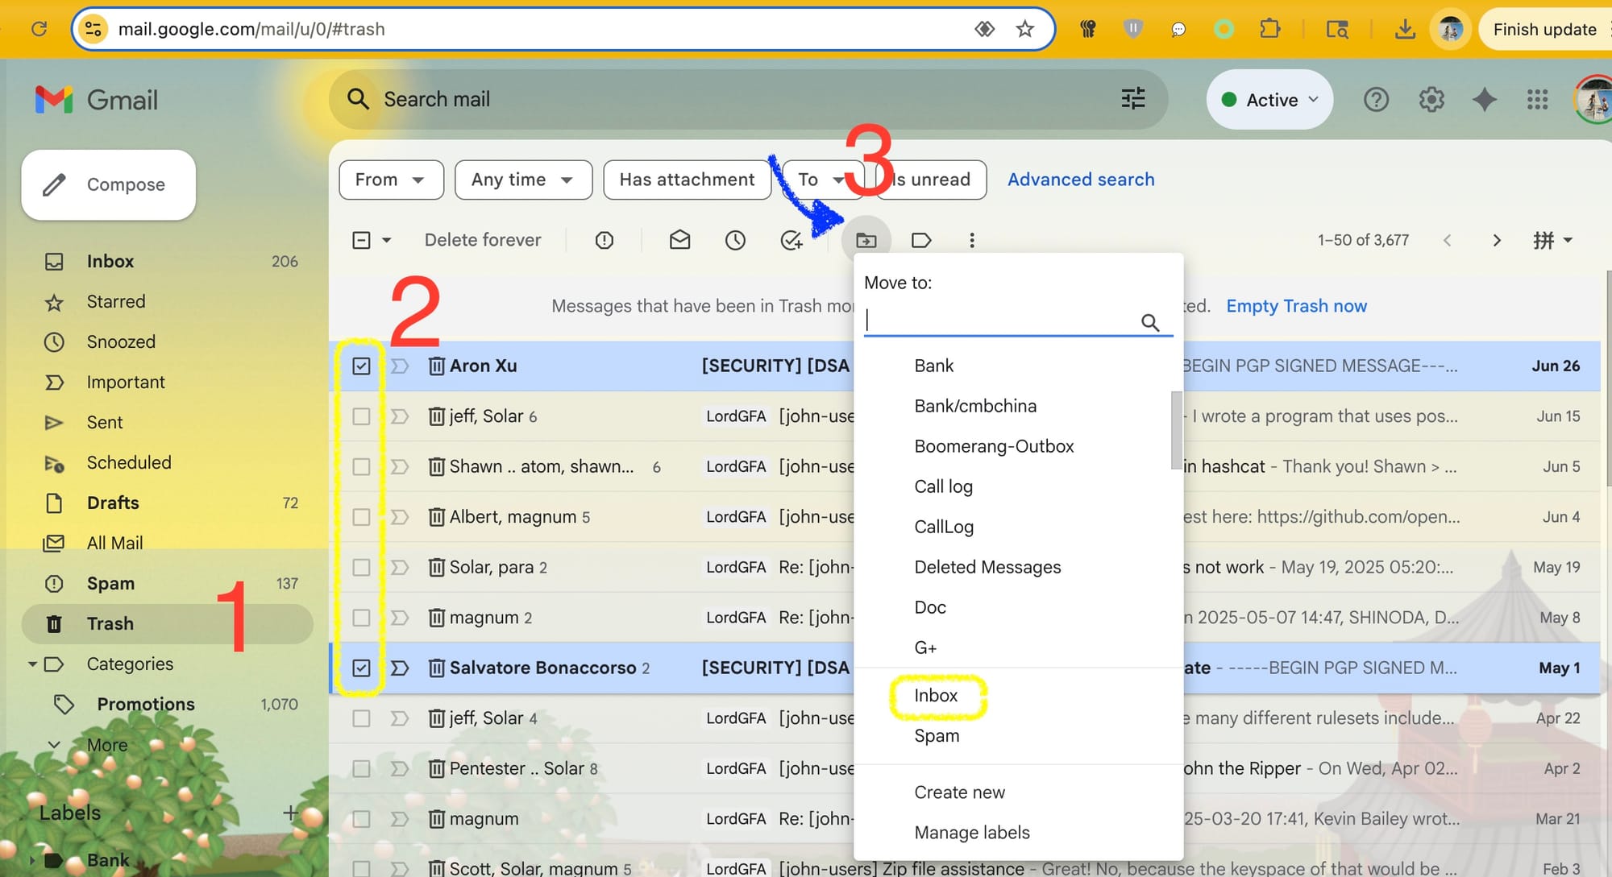Reload the page in the browser
1612x877 pixels.
(x=39, y=29)
